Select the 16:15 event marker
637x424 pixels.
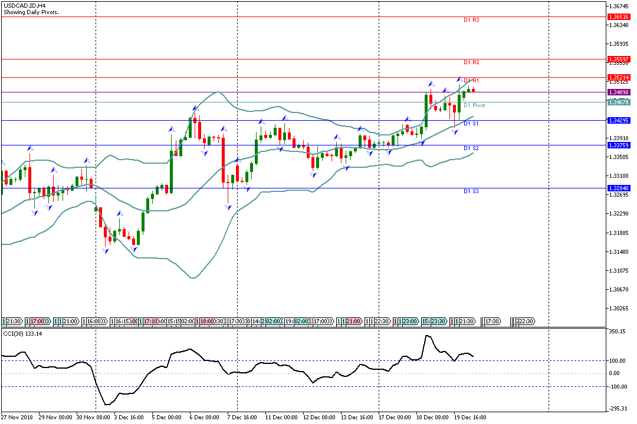point(122,322)
